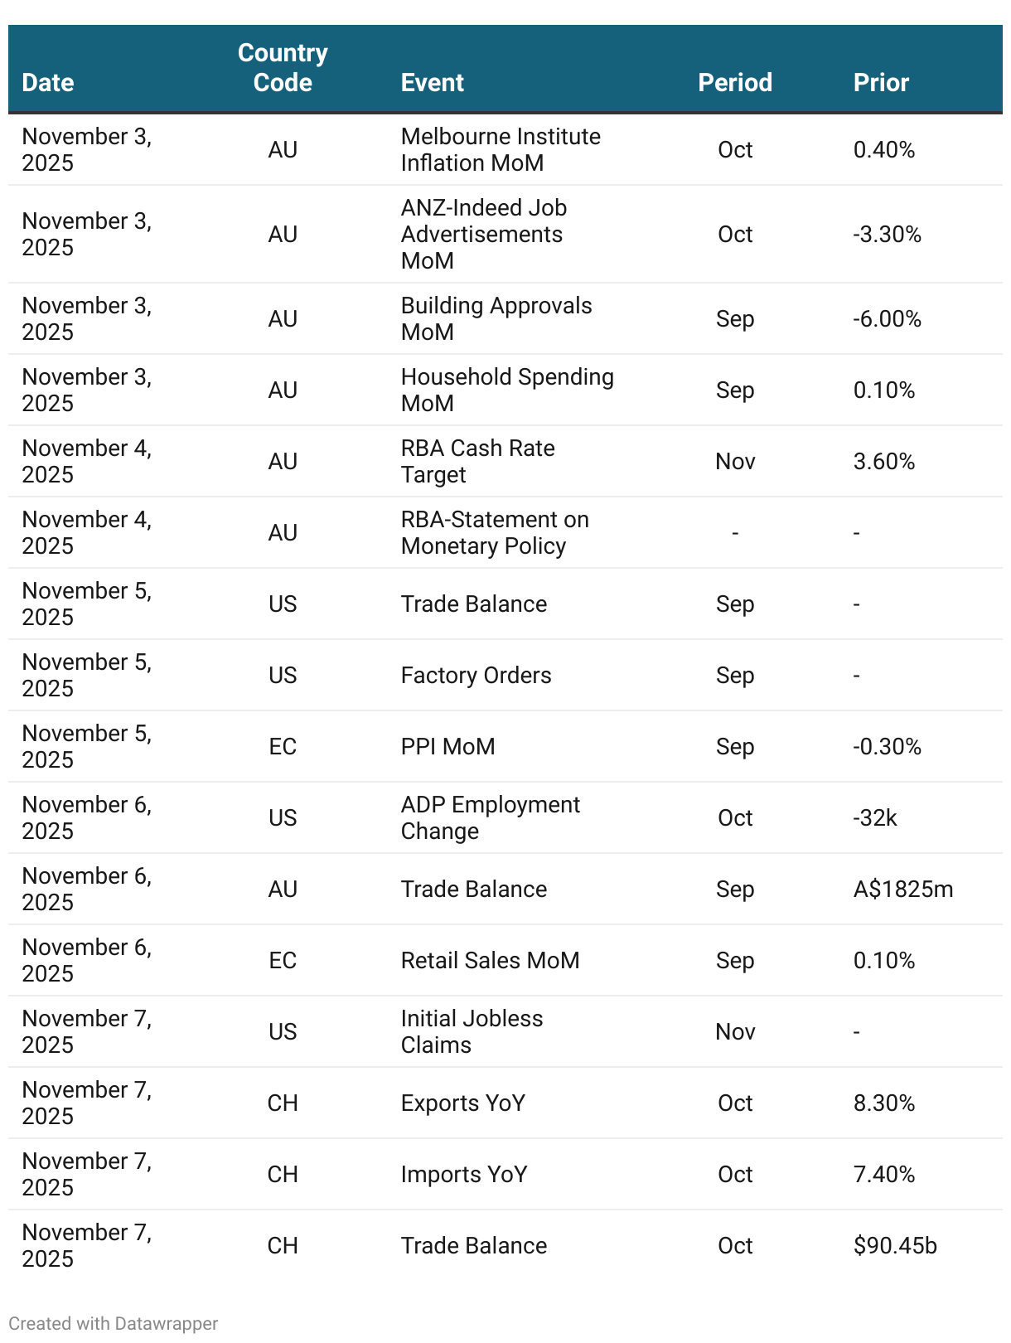Click the Event column header
The height and width of the screenshot is (1343, 1011).
coord(432,82)
